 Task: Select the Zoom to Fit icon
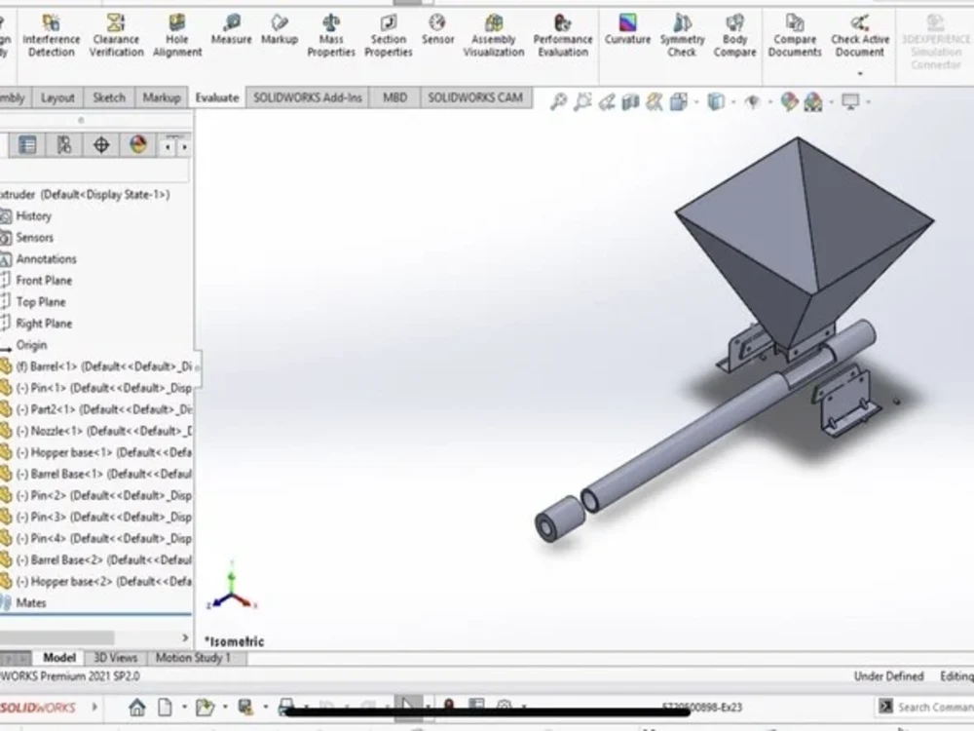coord(559,98)
